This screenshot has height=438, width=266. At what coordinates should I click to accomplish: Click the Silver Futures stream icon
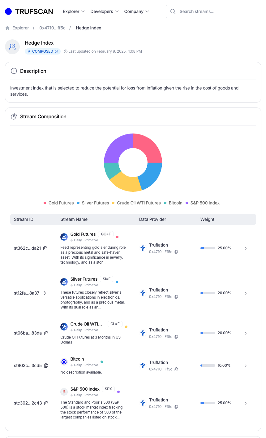click(x=64, y=282)
